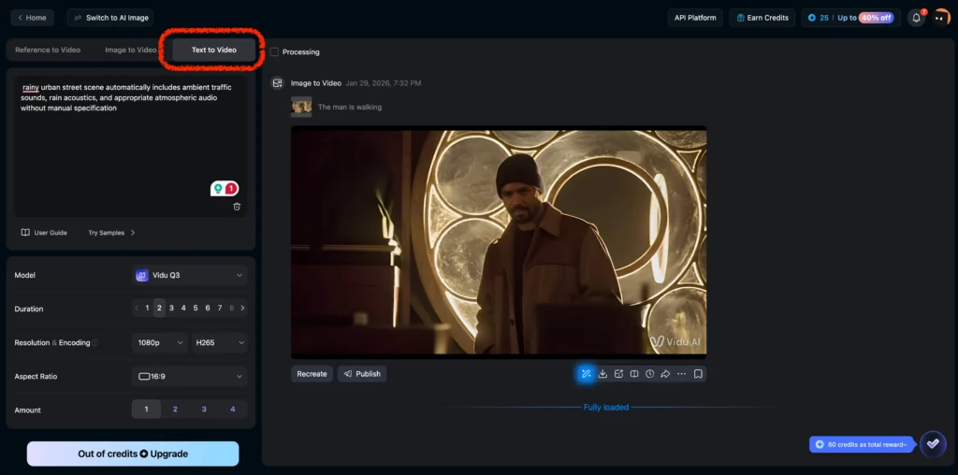Click the 'Jan 29, 2026, 7:32 PM' timestamp

(x=383, y=83)
